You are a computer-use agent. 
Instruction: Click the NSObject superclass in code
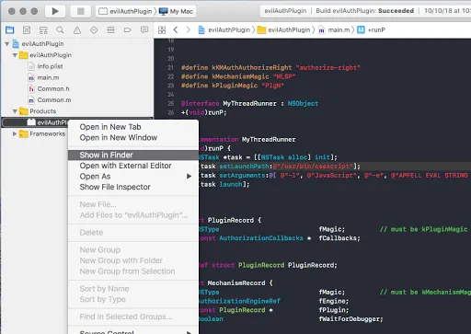(x=303, y=103)
